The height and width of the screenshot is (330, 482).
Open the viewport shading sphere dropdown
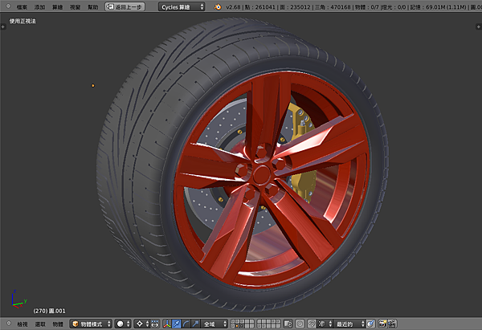(123, 324)
